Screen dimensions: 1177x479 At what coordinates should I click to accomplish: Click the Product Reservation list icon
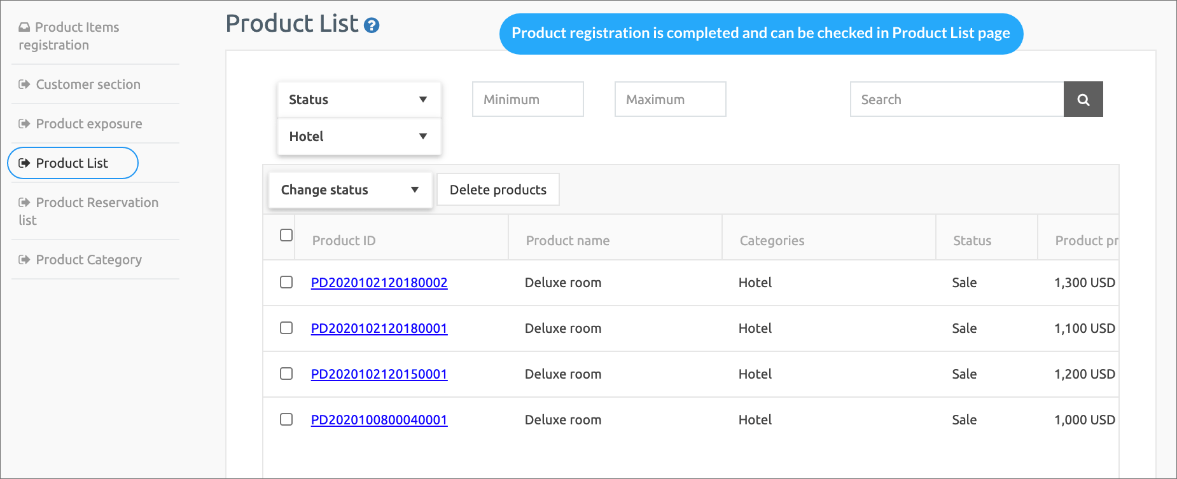coord(24,203)
